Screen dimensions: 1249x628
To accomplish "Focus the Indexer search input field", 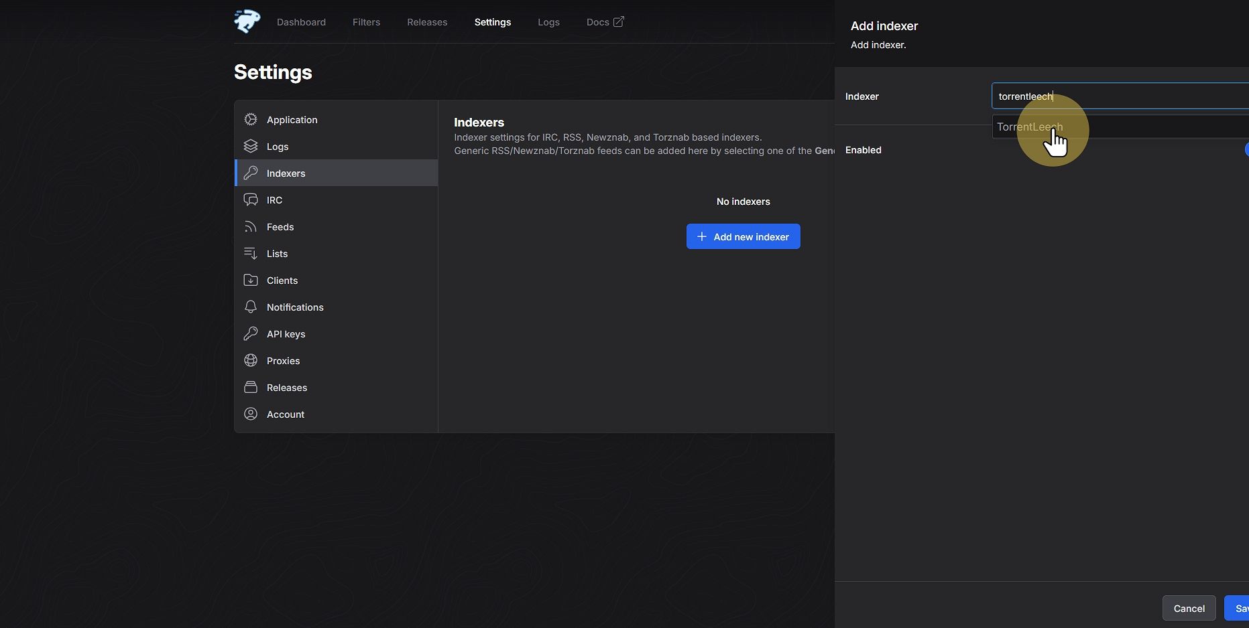I will (1120, 96).
